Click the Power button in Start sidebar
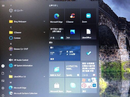Viewport: 130px width, 97px height. coord(3,95)
